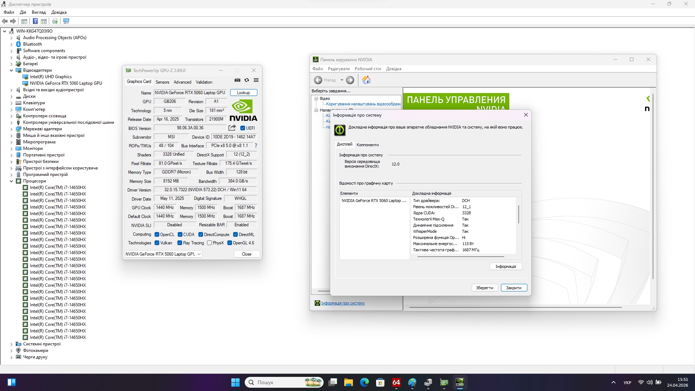Click the scan for hardware changes toolbar icon
Screen dimensions: 695x391
[x=66, y=21]
